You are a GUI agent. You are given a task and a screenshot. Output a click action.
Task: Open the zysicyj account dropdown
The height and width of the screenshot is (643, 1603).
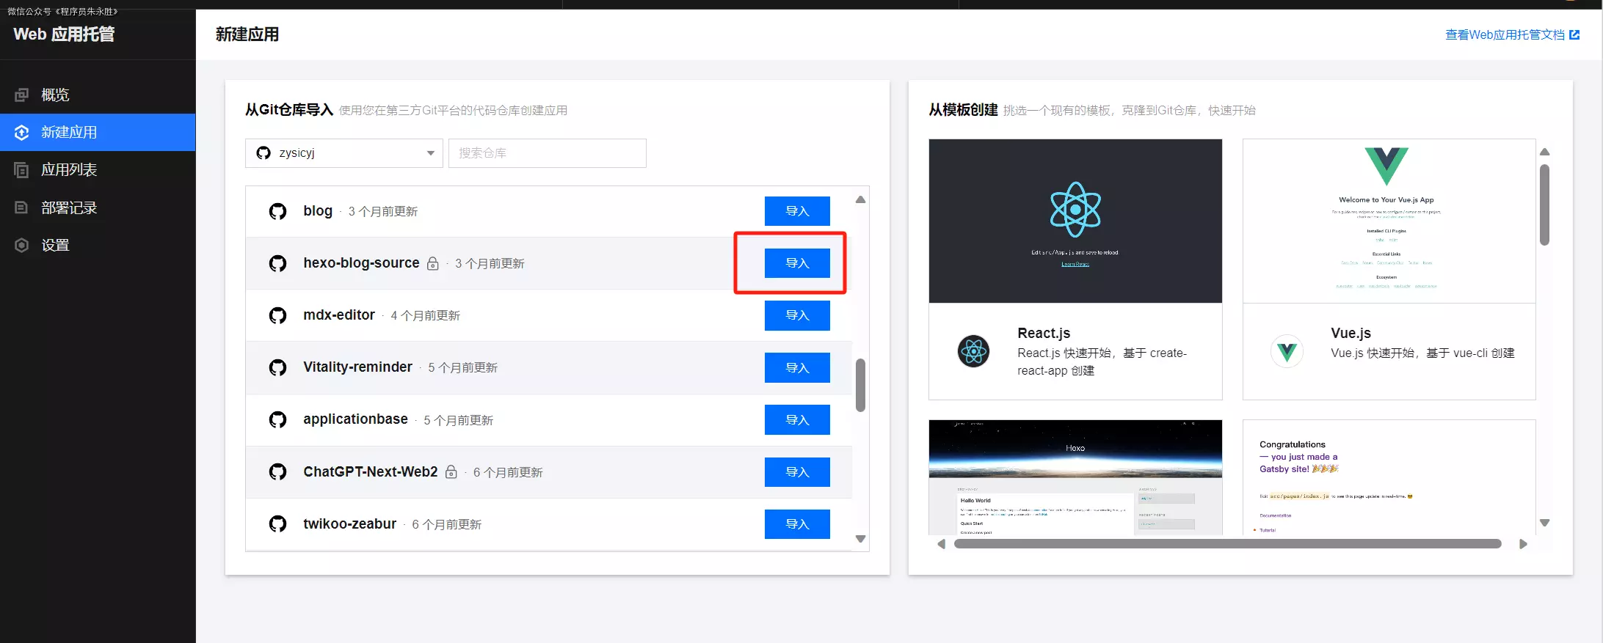coord(343,153)
